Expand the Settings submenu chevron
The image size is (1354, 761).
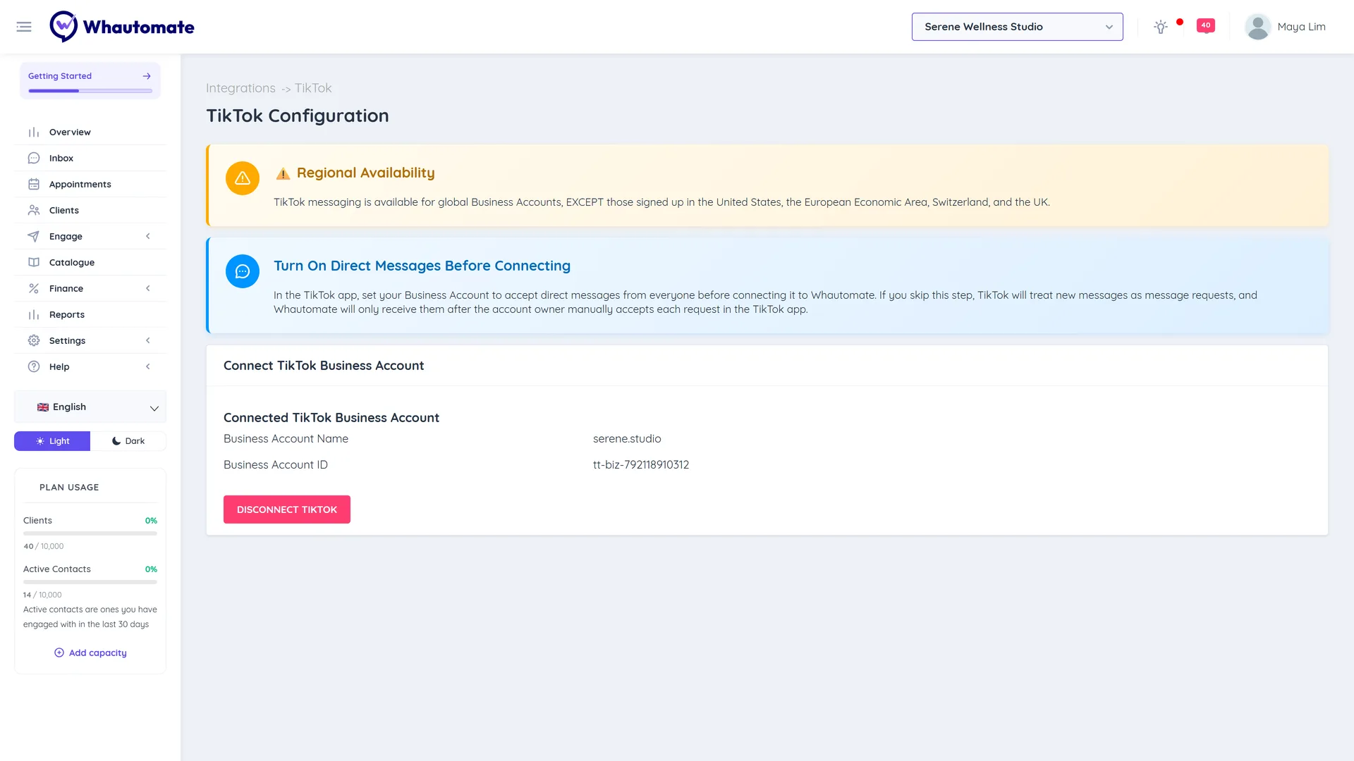[x=148, y=341]
